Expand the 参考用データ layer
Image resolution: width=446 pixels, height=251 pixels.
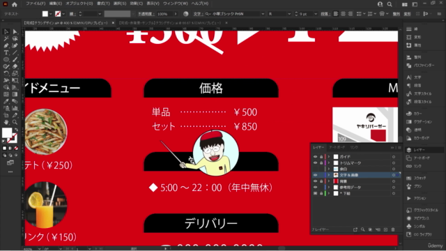pyautogui.click(x=329, y=188)
